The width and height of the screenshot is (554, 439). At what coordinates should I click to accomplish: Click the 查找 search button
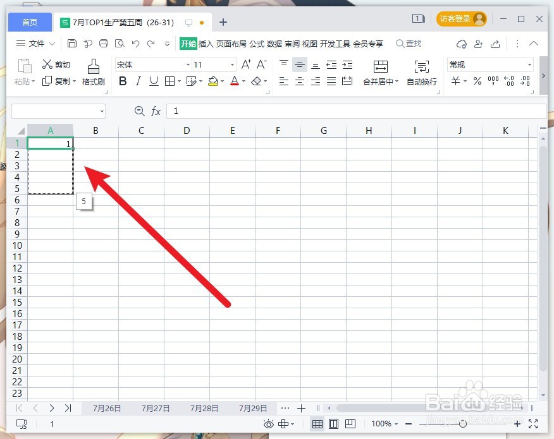(x=409, y=44)
